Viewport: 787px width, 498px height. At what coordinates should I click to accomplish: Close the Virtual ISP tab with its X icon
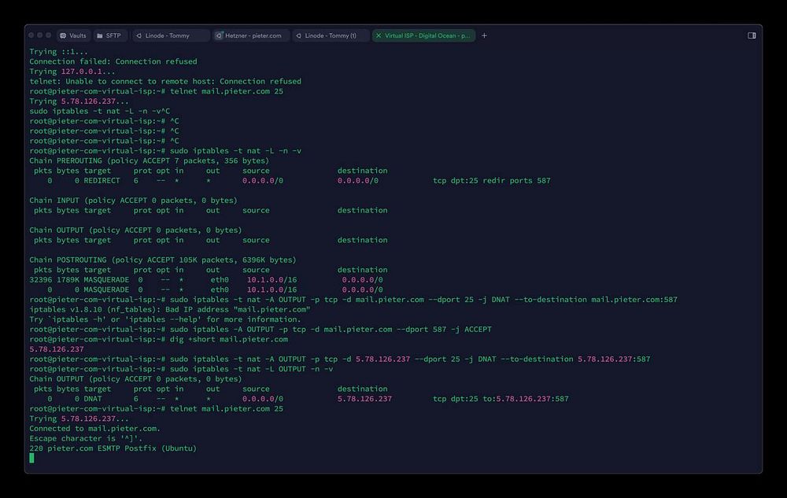[379, 35]
